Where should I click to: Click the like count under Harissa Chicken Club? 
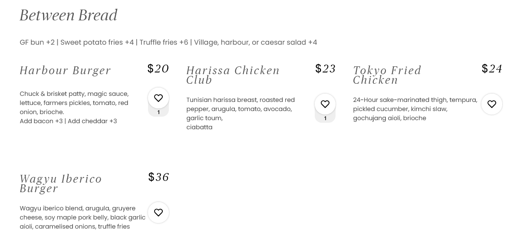click(x=325, y=118)
